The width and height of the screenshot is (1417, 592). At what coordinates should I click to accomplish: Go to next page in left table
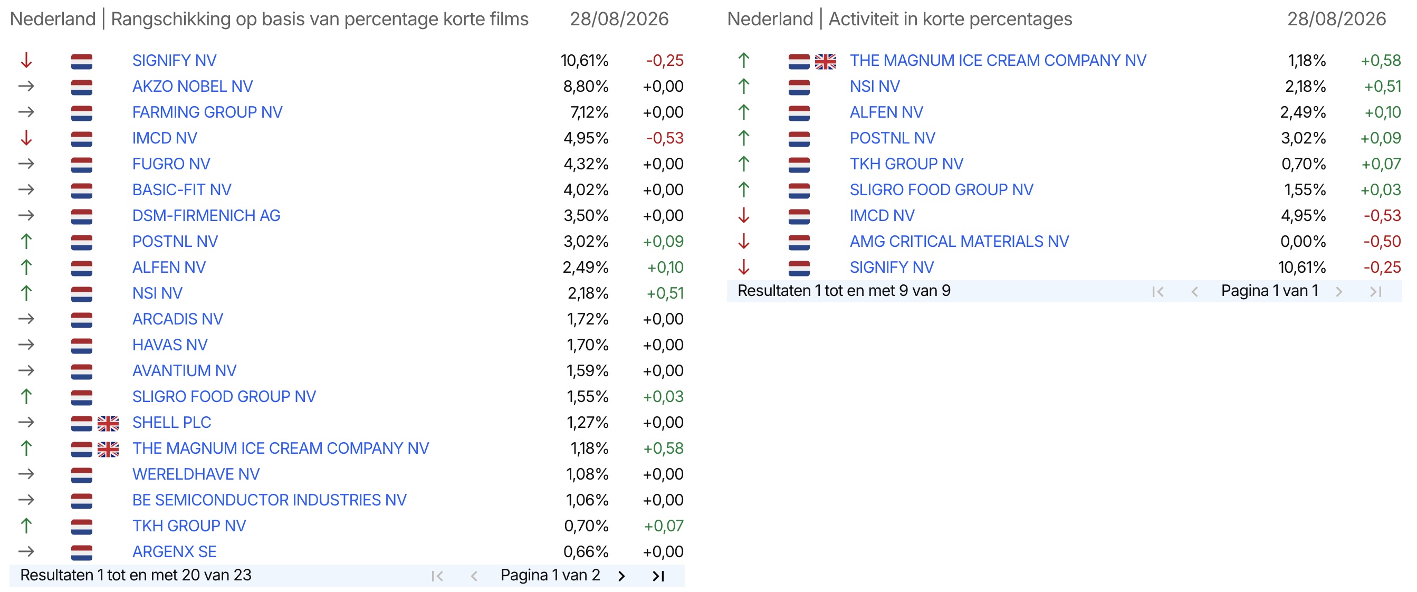coord(621,576)
